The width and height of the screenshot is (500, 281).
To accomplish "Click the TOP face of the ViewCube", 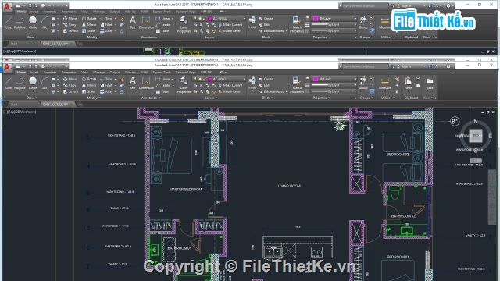I will point(476,136).
